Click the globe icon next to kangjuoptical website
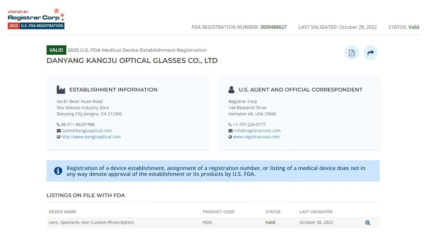 pos(59,137)
